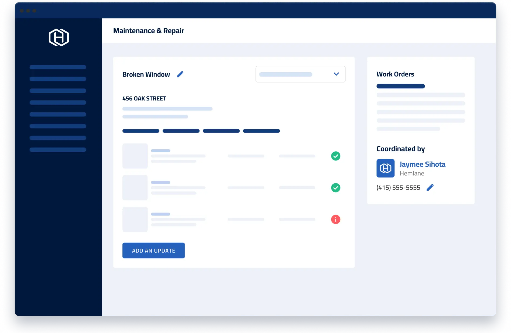Click the red alert icon on the third update
511x333 pixels.
point(335,219)
